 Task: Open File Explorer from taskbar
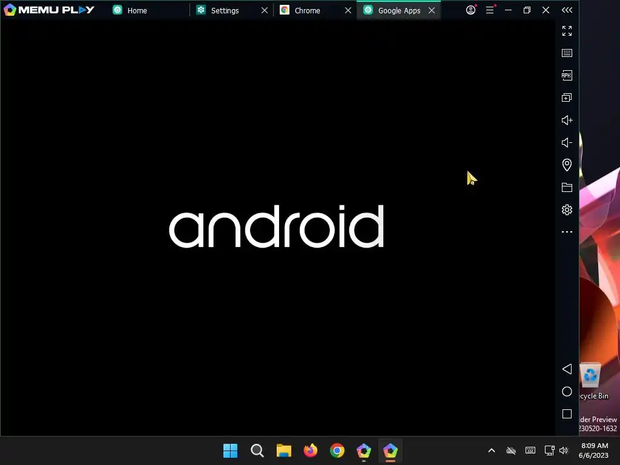[284, 450]
